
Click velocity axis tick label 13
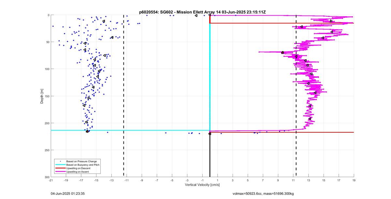[308, 180]
